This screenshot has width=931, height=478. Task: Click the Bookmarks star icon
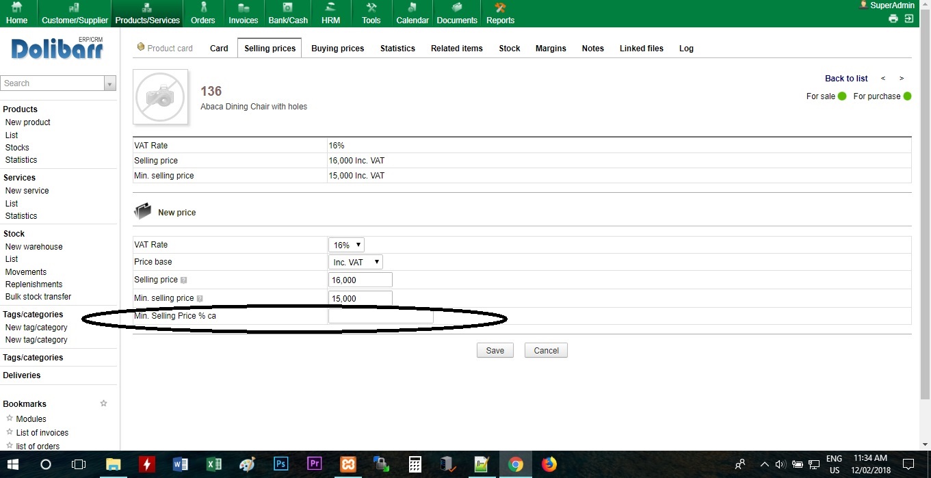click(x=104, y=403)
